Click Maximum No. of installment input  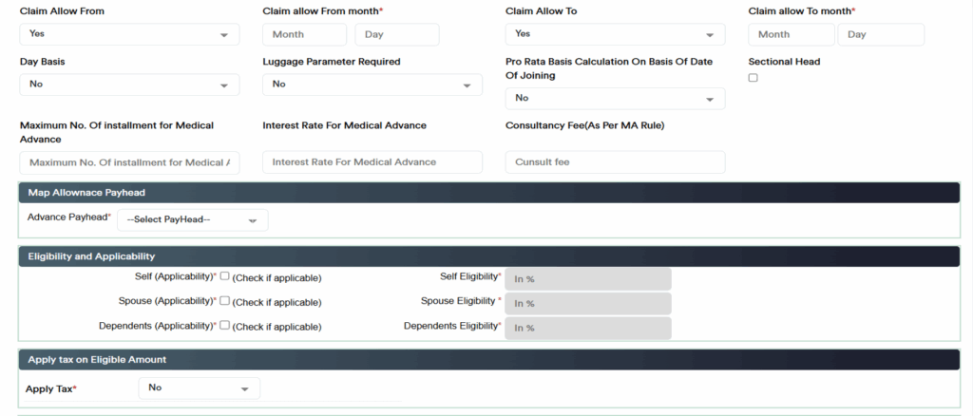click(129, 162)
